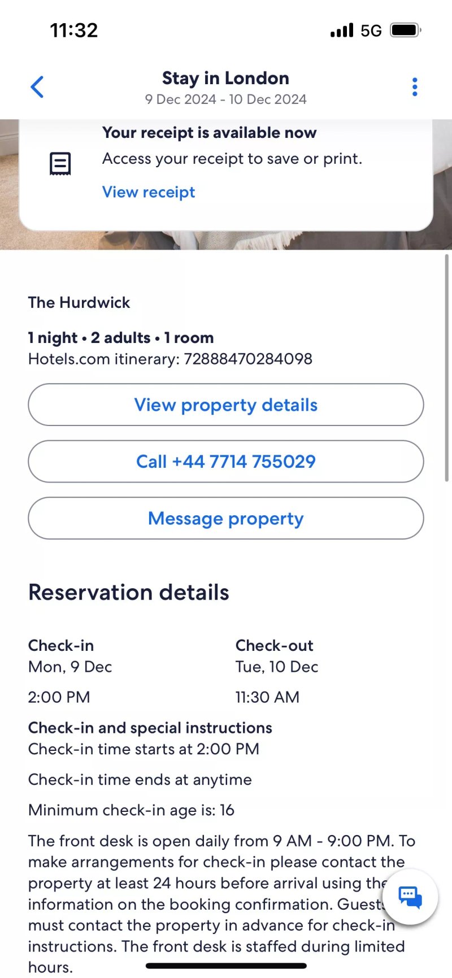Tap the home indicator bar at bottom

point(226,966)
